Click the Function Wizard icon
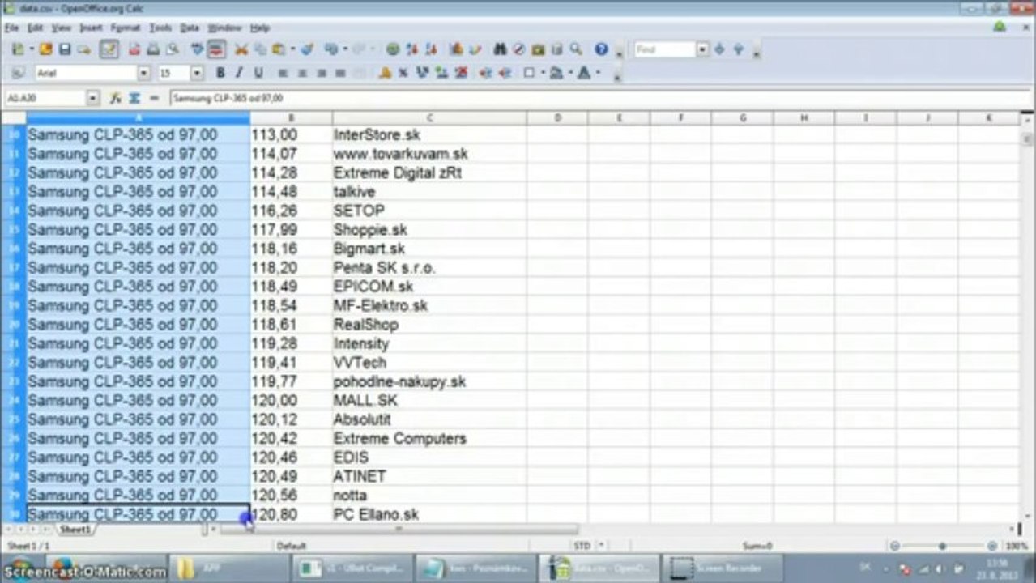Image resolution: width=1036 pixels, height=583 pixels. 115,98
